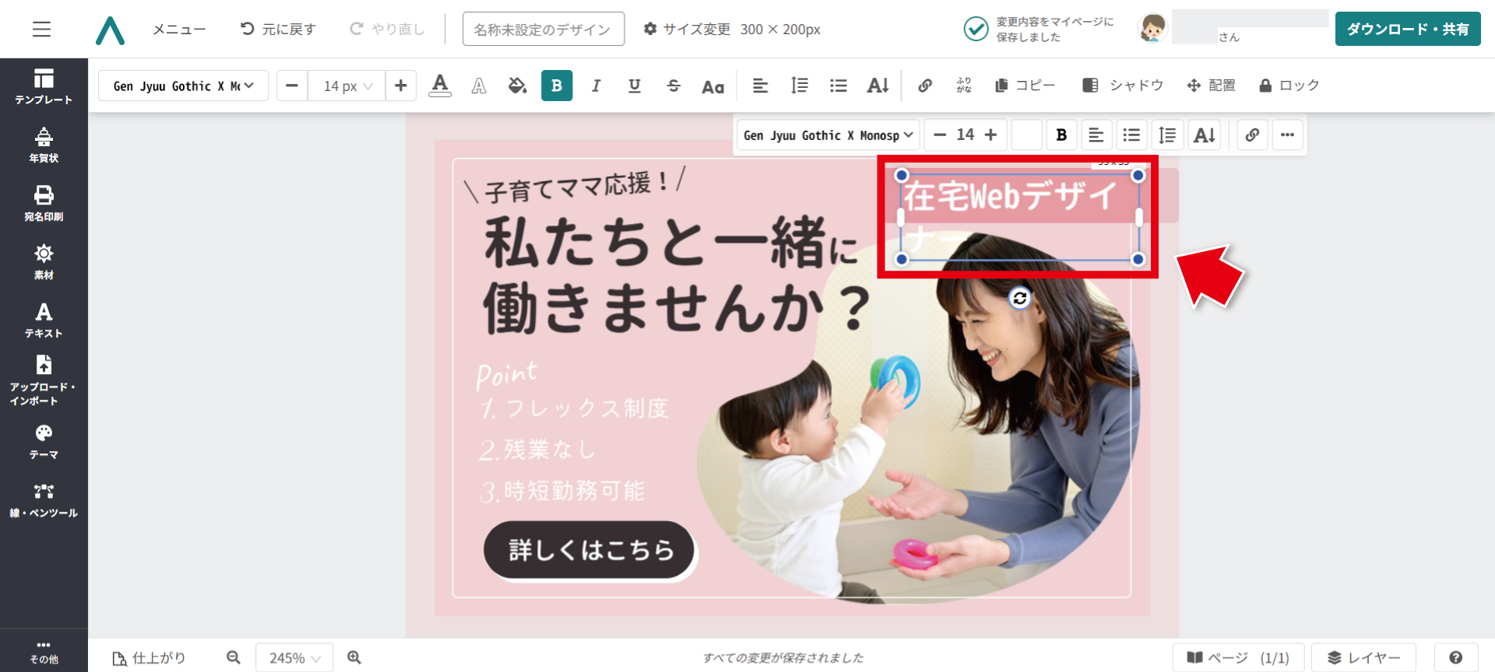Toggle italic formatting
The height and width of the screenshot is (672, 1495).
596,86
